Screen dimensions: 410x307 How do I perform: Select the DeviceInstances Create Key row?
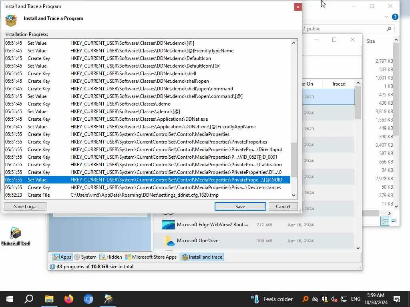[x=147, y=187]
